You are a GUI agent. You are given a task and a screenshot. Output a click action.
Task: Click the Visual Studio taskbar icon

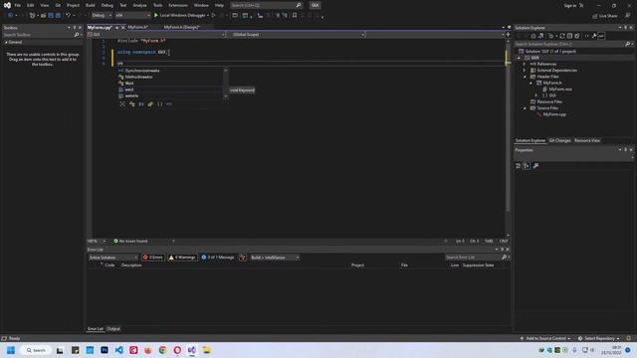click(192, 350)
